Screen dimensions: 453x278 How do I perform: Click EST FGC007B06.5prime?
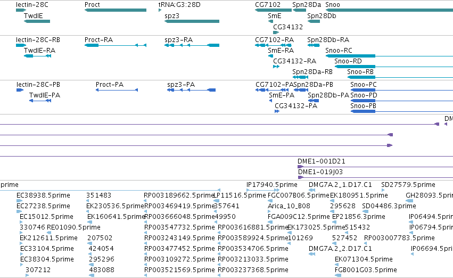(299, 195)
